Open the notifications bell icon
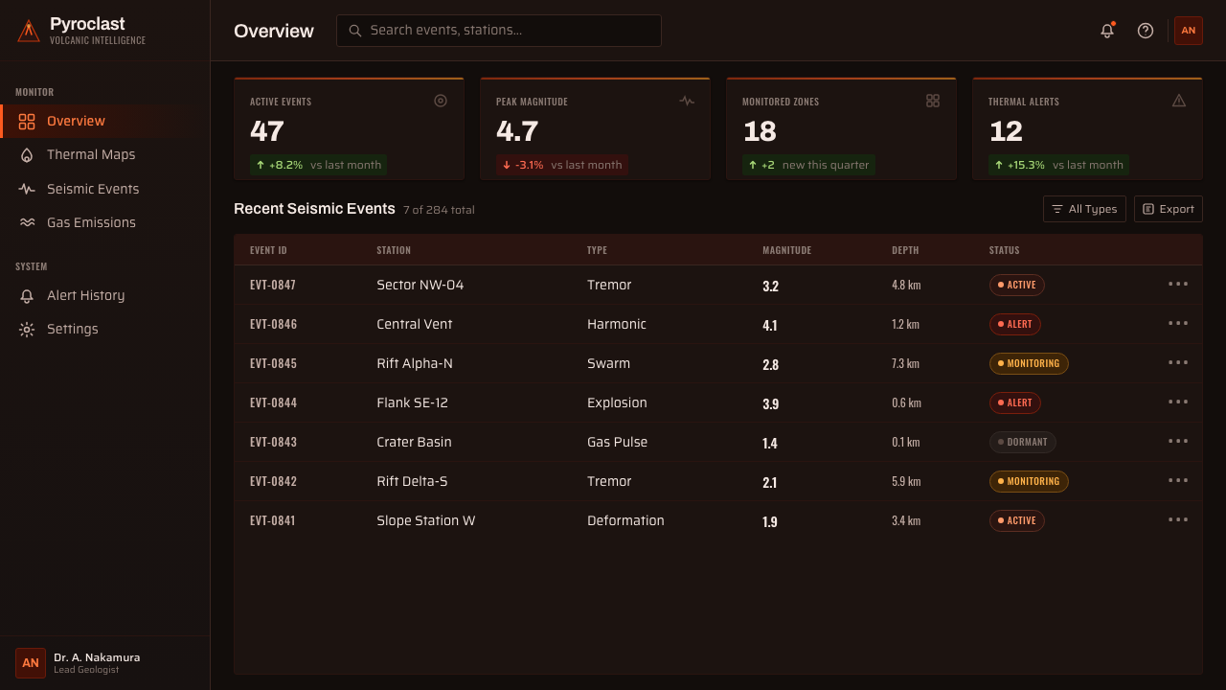Image resolution: width=1226 pixels, height=690 pixels. pos(1107,31)
